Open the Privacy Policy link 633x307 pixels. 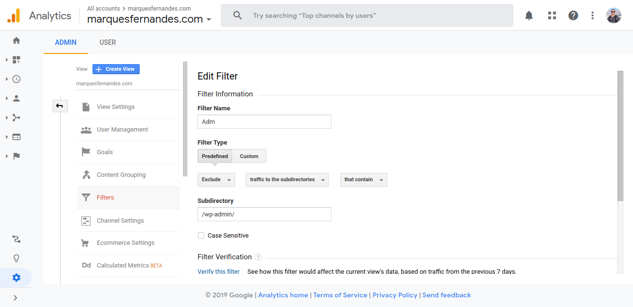(x=395, y=295)
